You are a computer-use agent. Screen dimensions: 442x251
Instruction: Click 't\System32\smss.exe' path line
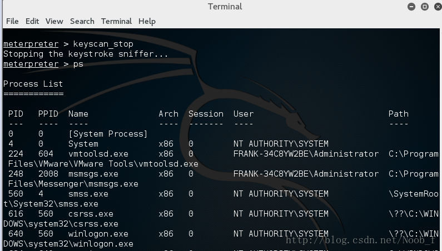51,204
